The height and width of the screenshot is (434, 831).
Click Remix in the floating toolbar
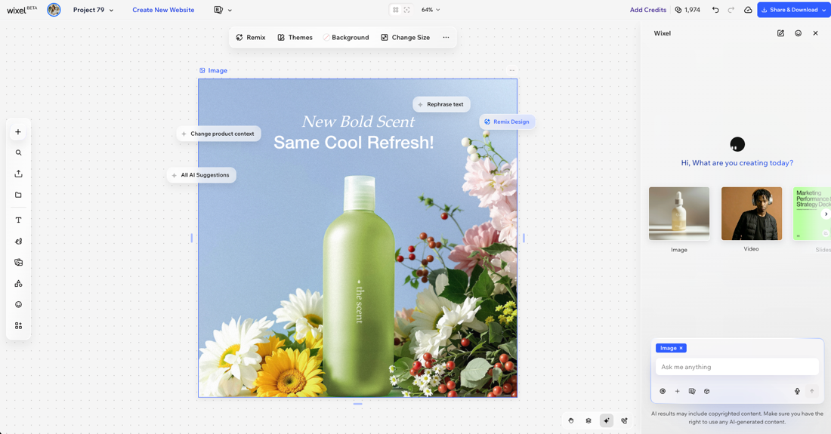251,37
